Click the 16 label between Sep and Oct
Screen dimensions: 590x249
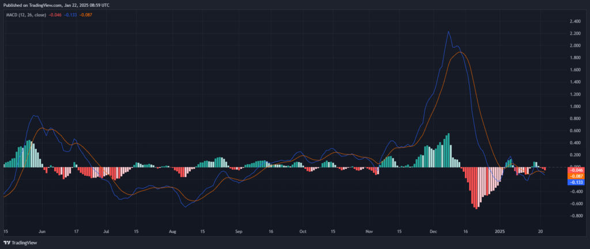tap(271, 232)
